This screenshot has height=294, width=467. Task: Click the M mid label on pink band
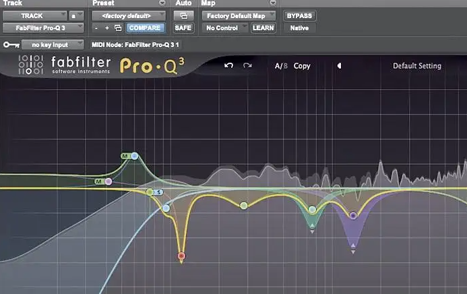[x=99, y=181]
